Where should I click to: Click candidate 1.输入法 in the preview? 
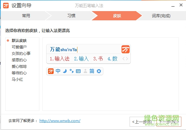point(60,59)
